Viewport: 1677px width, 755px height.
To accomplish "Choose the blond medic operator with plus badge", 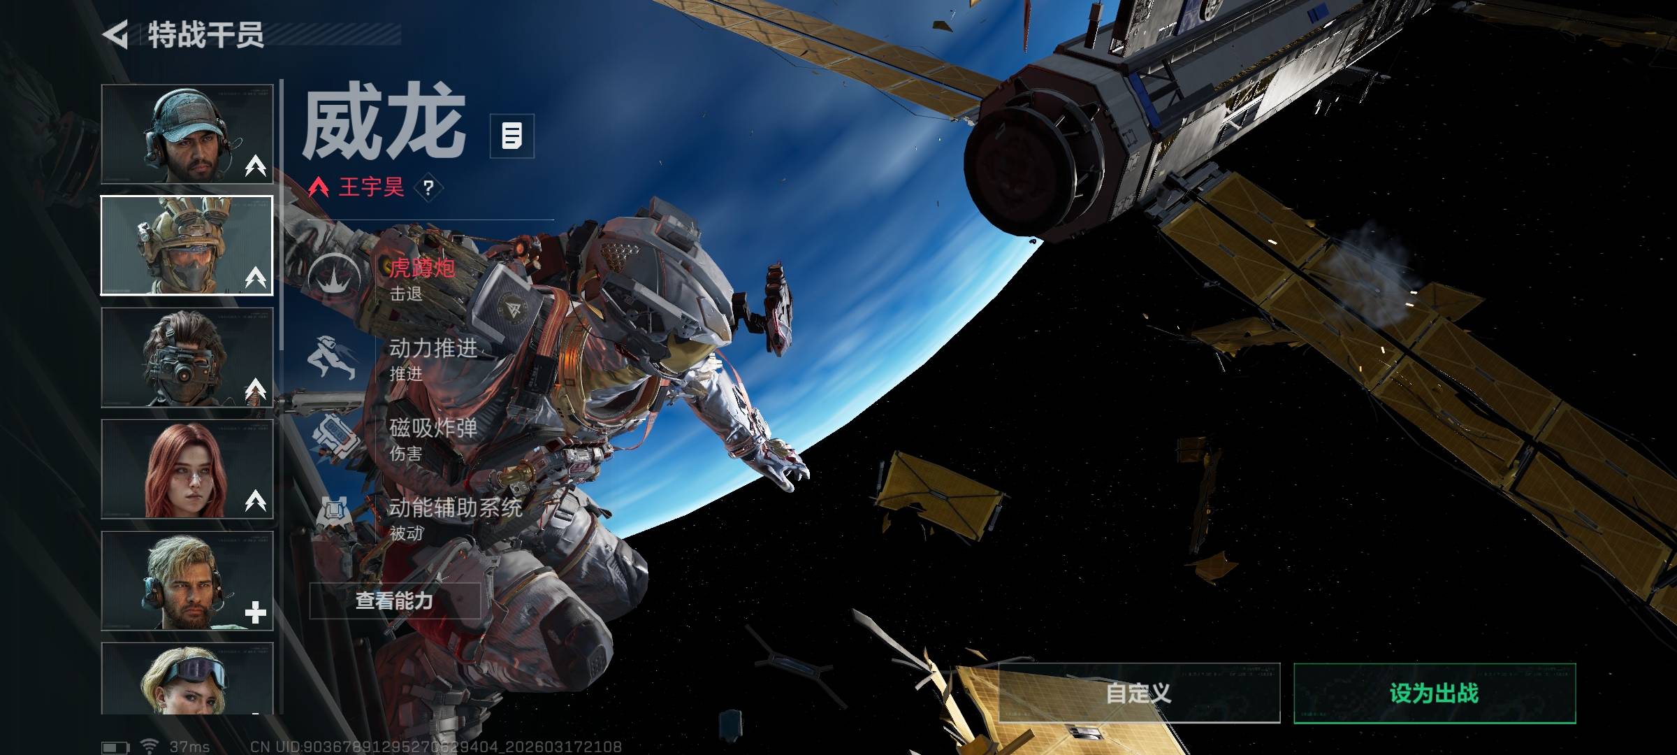I will [x=187, y=581].
